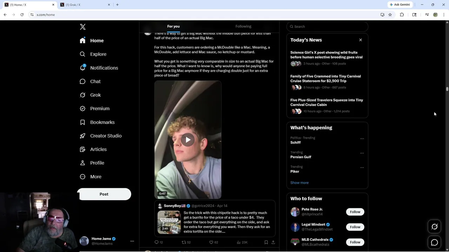Open the Chrome profile avatar
Image resolution: width=449 pixels, height=252 pixels.
[x=435, y=15]
